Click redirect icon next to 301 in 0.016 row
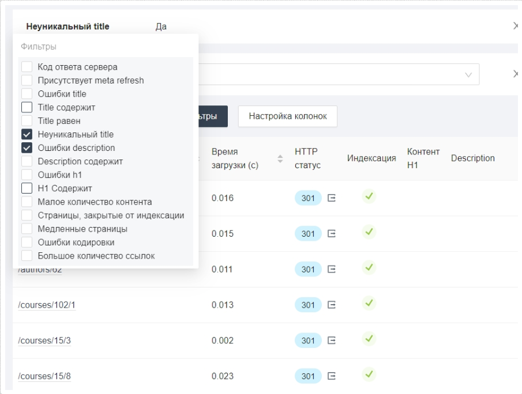The height and width of the screenshot is (394, 522). point(332,198)
